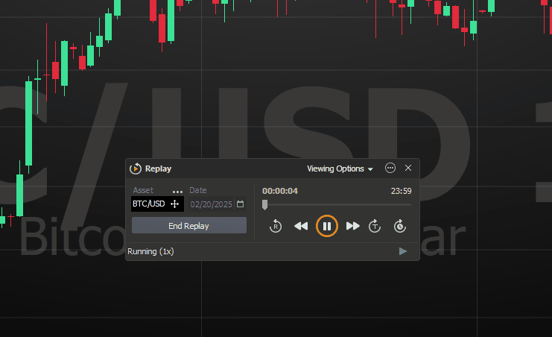Click the 02/20/2025 date field

[x=212, y=204]
